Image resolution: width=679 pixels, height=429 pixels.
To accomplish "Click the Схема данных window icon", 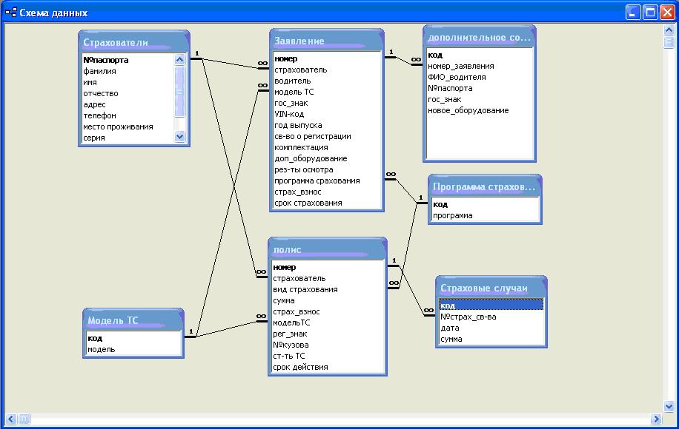I will pos(10,13).
